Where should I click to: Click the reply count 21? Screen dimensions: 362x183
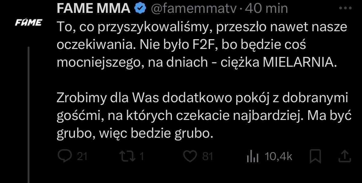(x=82, y=157)
